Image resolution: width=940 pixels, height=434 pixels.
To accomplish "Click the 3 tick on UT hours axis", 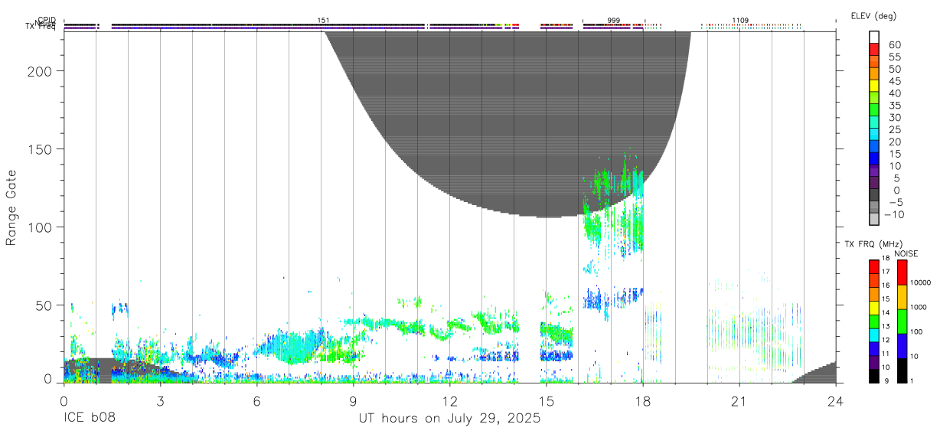I will click(160, 400).
